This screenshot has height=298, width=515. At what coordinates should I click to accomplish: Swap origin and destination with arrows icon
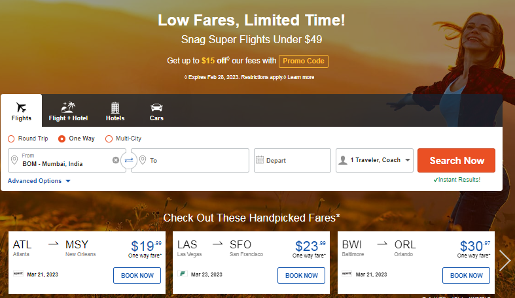129,160
